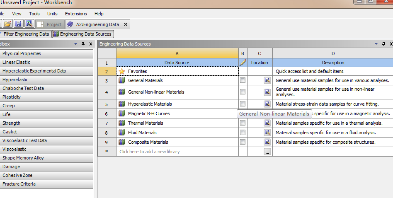Expand Viscoelastic Test Data group
This screenshot has width=393, height=198.
click(x=46, y=140)
